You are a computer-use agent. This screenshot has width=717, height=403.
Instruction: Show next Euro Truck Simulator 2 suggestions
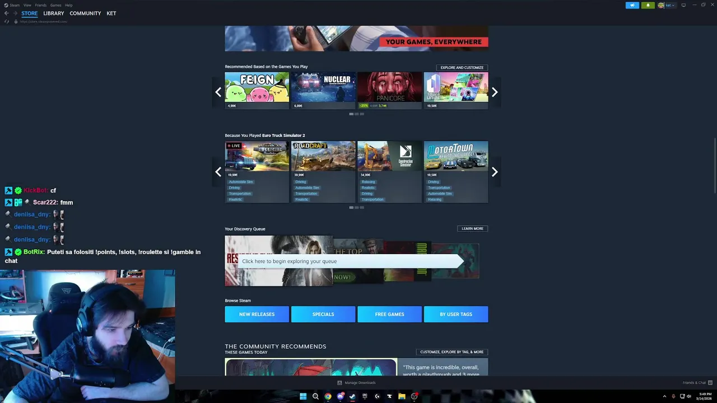pyautogui.click(x=495, y=172)
